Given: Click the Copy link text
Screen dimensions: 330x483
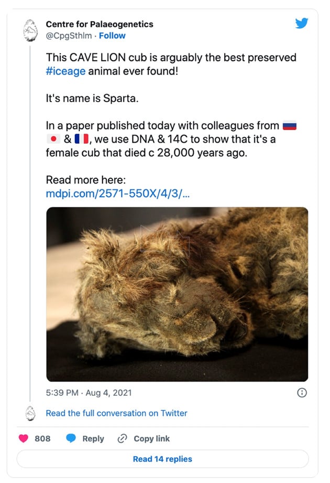Looking at the screenshot, I should [152, 438].
